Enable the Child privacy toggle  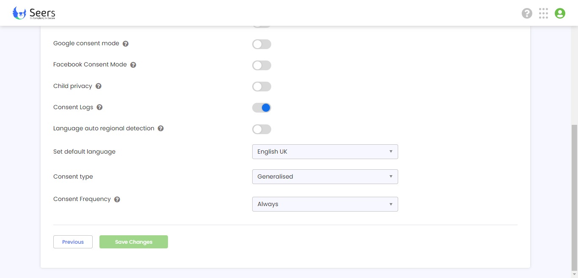[x=261, y=87]
